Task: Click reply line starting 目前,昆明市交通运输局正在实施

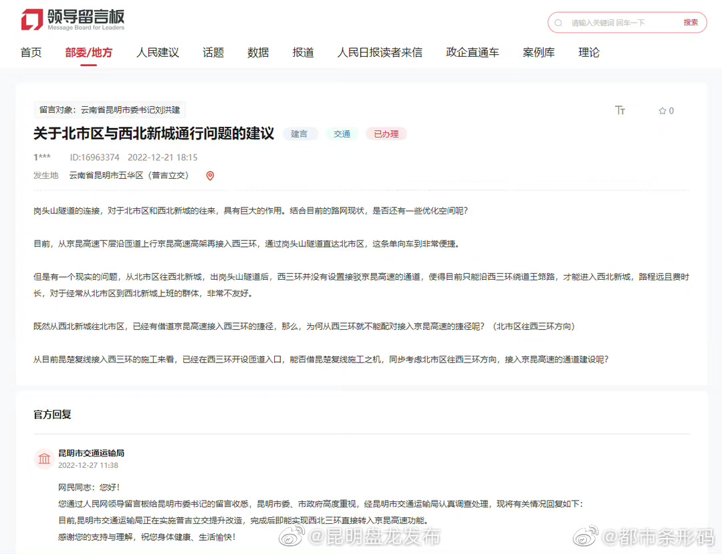Action: tap(243, 521)
